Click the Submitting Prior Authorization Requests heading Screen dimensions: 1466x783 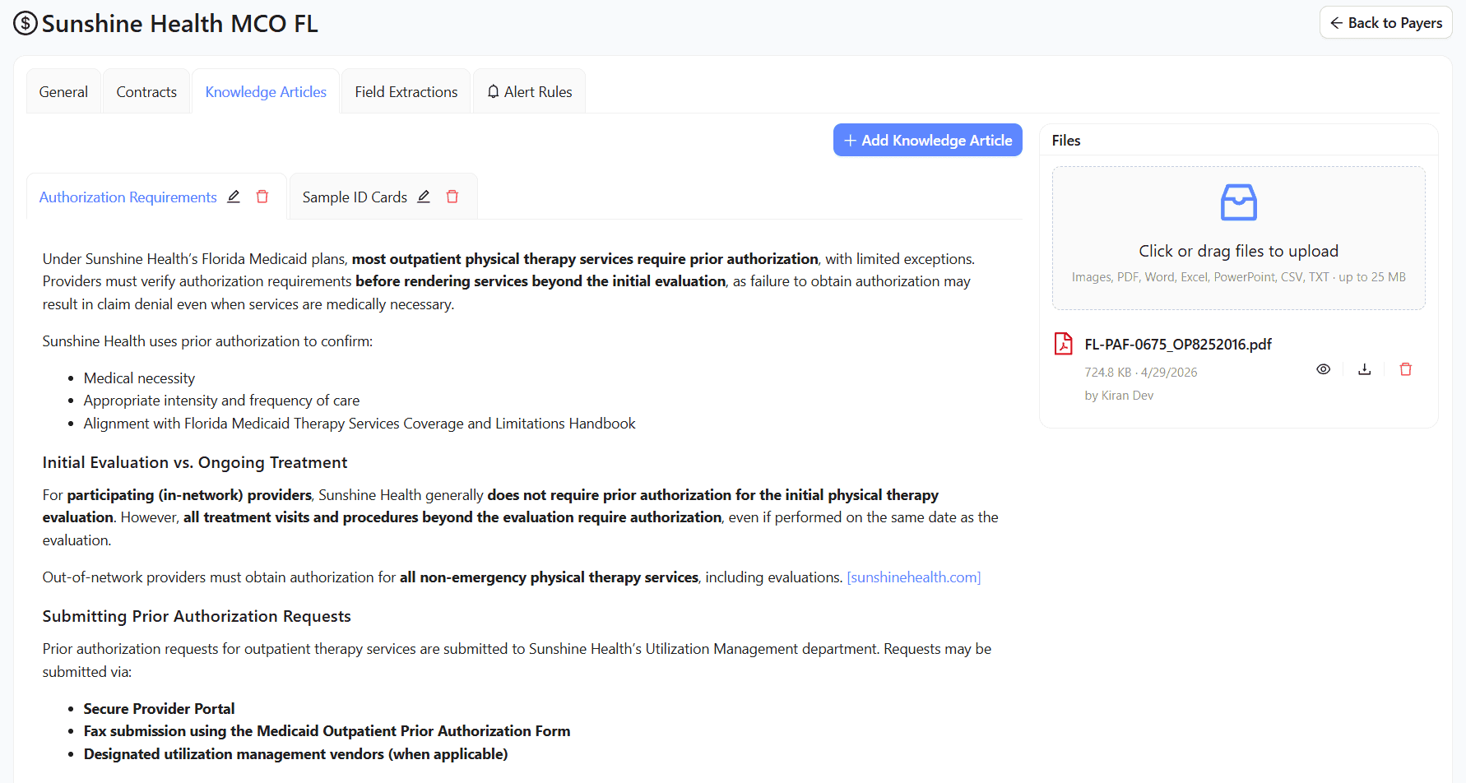pyautogui.click(x=197, y=616)
